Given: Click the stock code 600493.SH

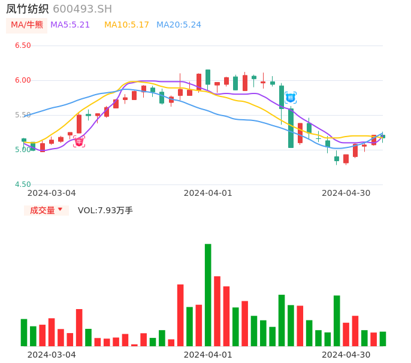Looking at the screenshot, I should (x=83, y=9).
